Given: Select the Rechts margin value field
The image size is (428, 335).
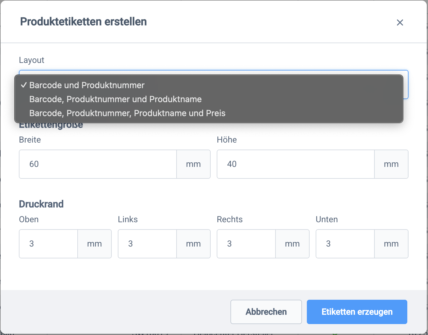Looking at the screenshot, I should [x=246, y=243].
